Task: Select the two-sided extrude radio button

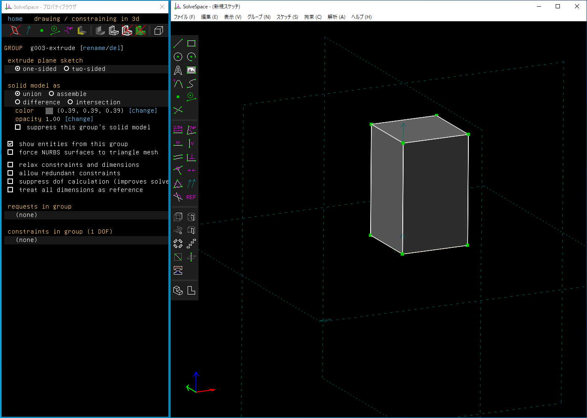Action: pyautogui.click(x=66, y=69)
